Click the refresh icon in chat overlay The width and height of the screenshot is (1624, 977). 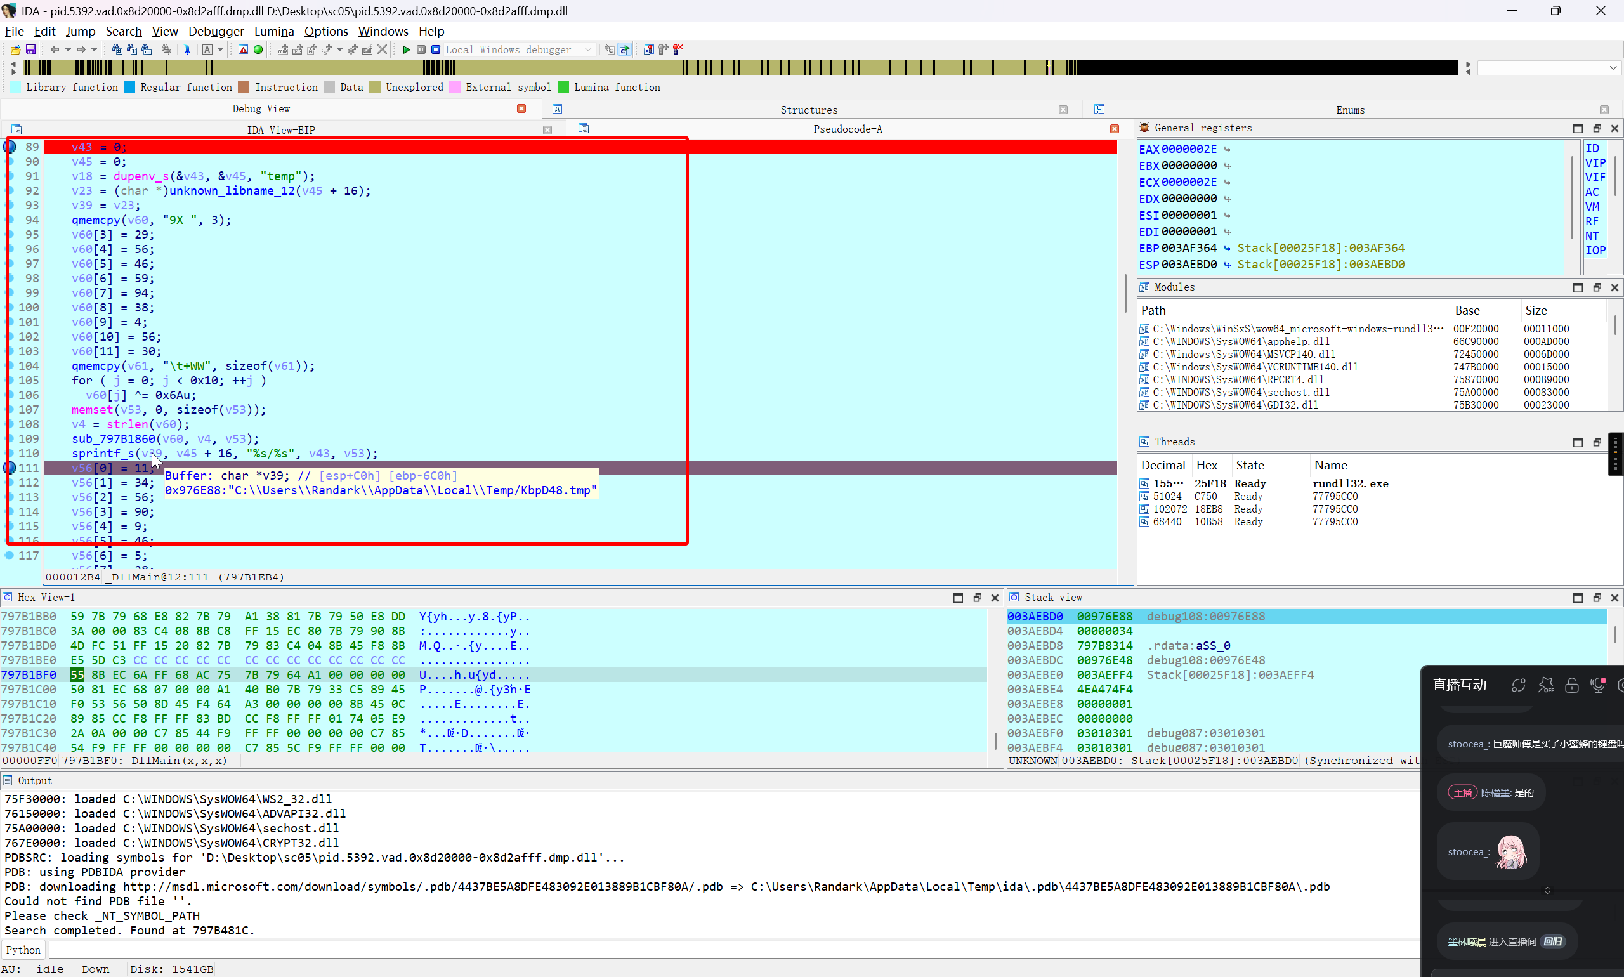coord(1518,685)
